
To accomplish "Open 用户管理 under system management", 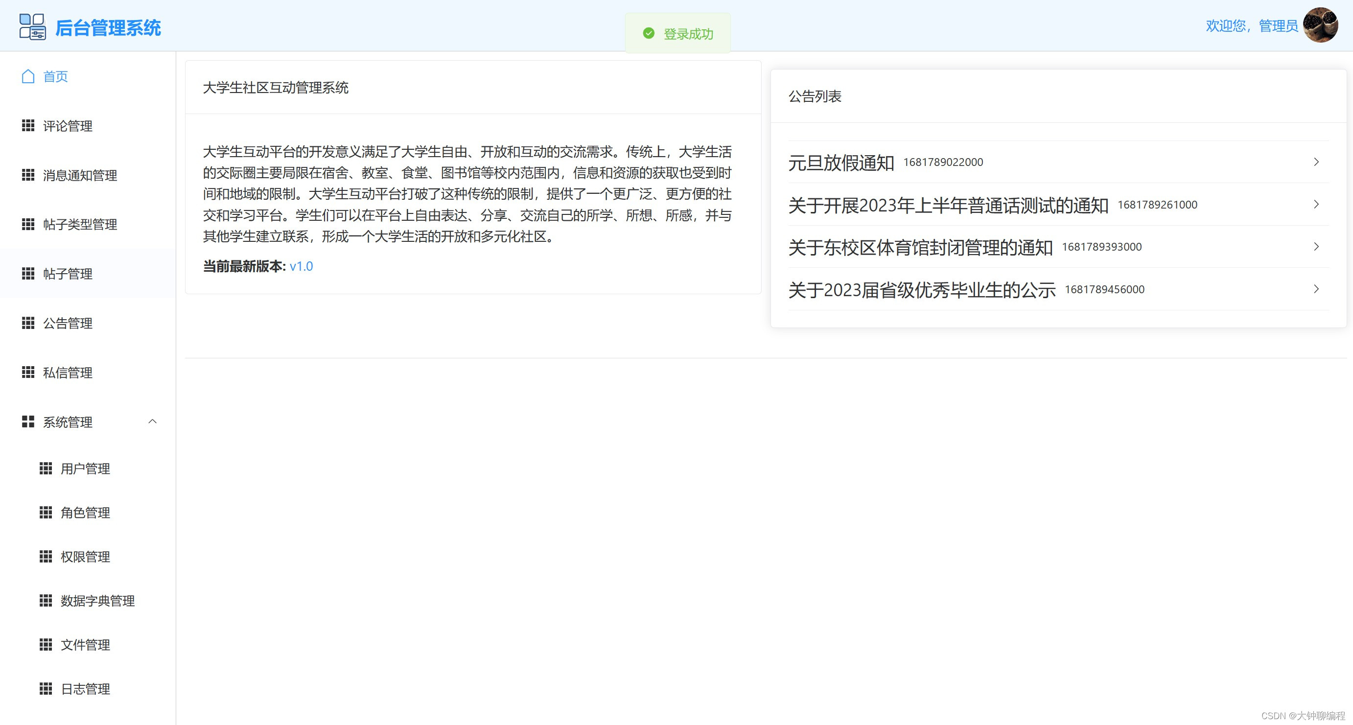I will [85, 468].
